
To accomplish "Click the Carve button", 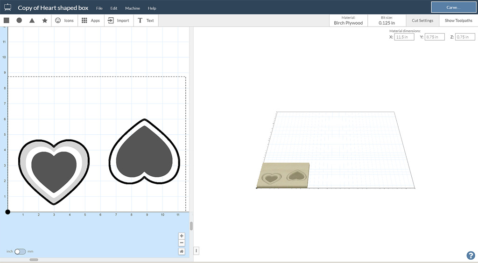I will (453, 7).
